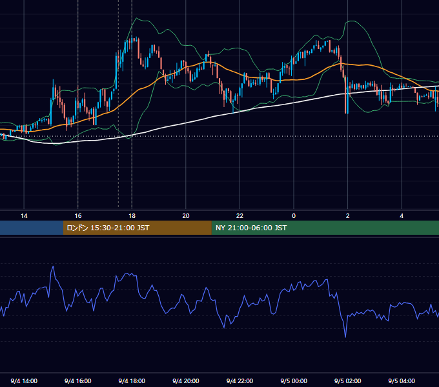Screen dimensions: 439x387
Task: Click the 9/4 14:00 date label
Action: point(24,381)
